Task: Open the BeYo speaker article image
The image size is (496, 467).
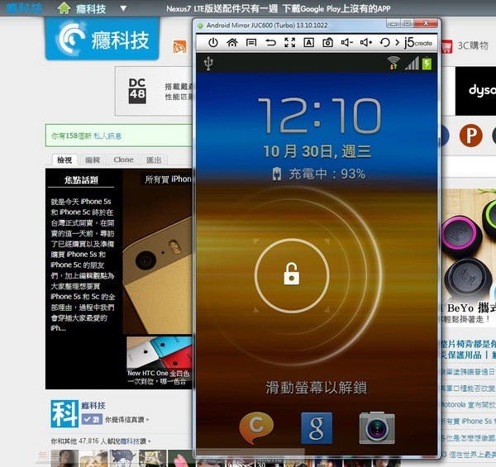Action: (x=469, y=244)
